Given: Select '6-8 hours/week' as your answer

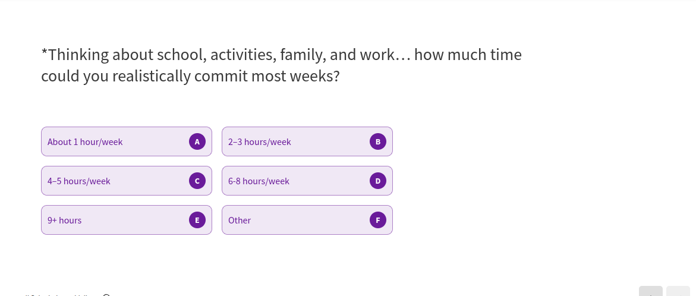Looking at the screenshot, I should tap(307, 181).
